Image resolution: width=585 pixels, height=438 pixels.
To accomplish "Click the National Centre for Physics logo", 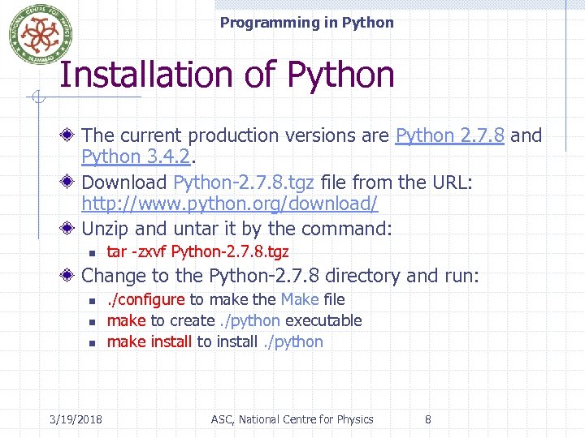I will pyautogui.click(x=41, y=34).
